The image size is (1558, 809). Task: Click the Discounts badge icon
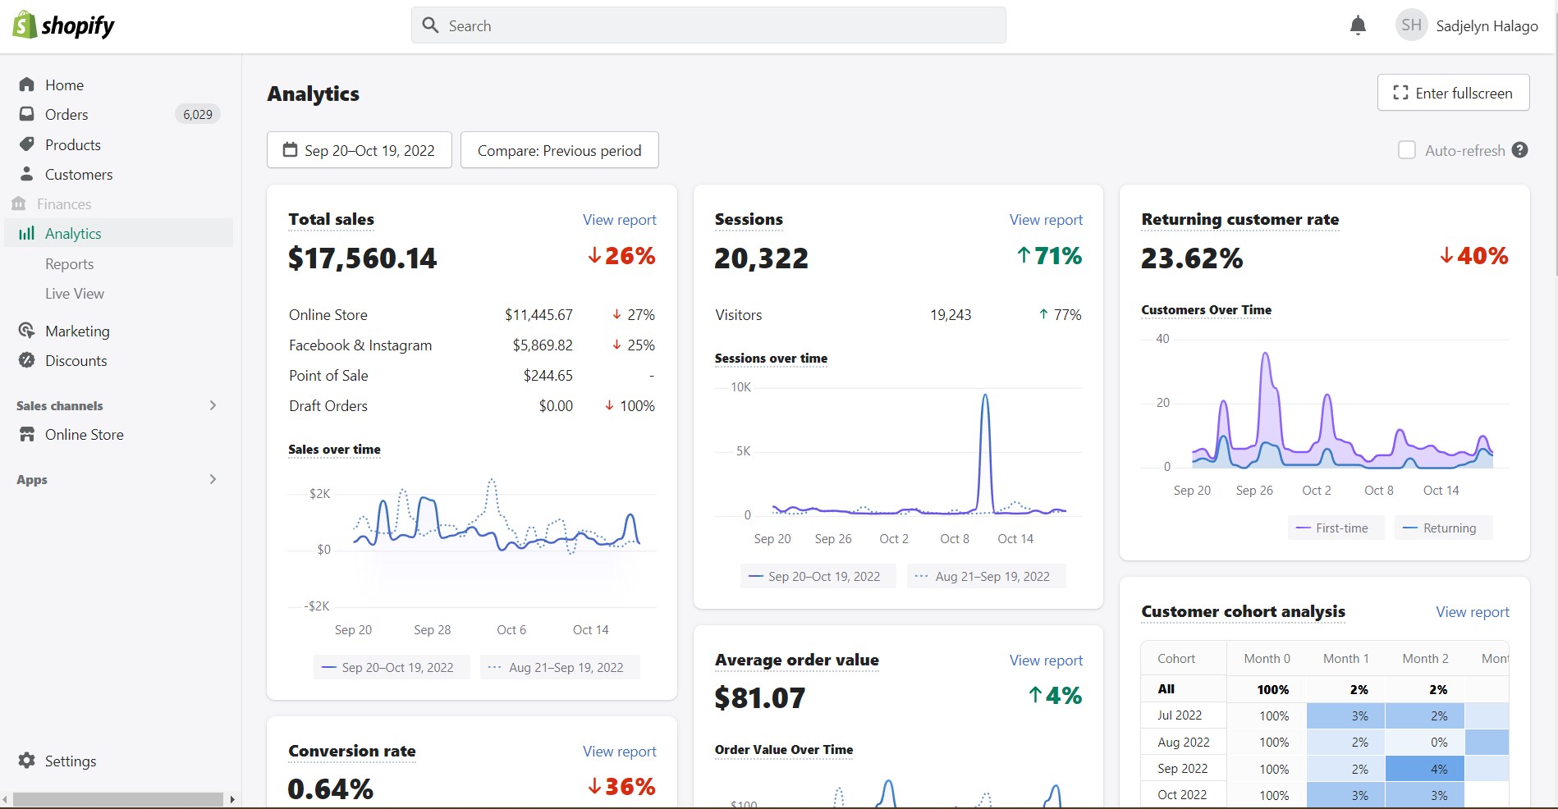coord(27,360)
